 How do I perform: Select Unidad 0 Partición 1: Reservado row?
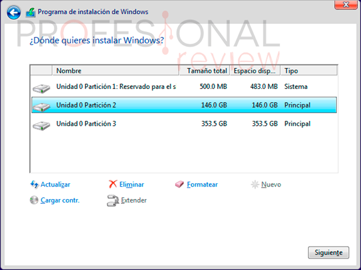point(184,87)
